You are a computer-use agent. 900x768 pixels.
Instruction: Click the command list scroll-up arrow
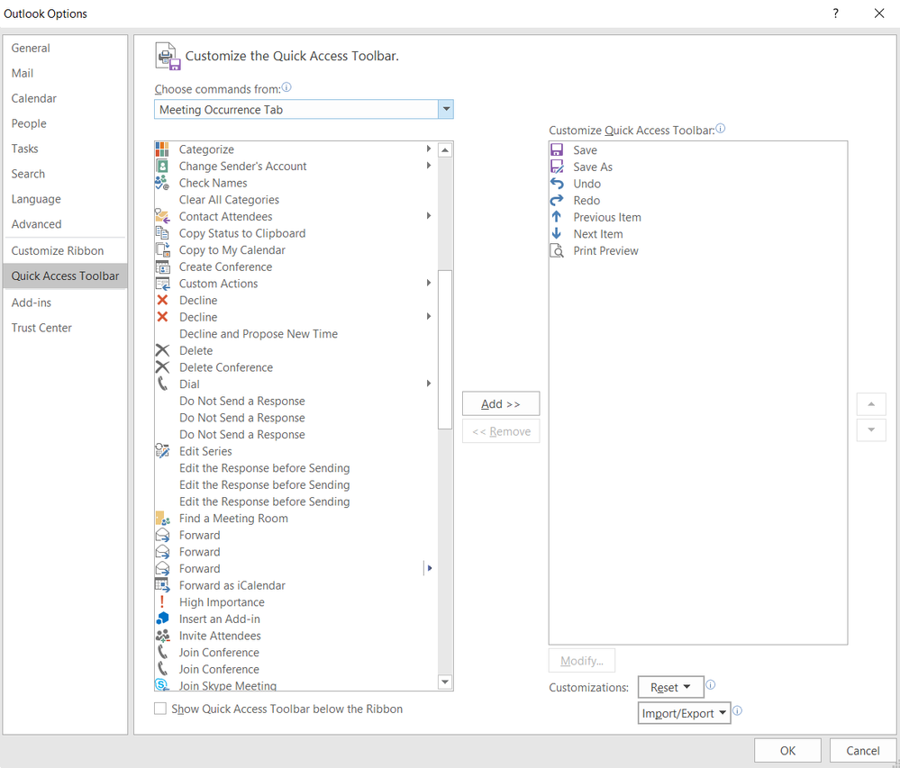tap(445, 150)
